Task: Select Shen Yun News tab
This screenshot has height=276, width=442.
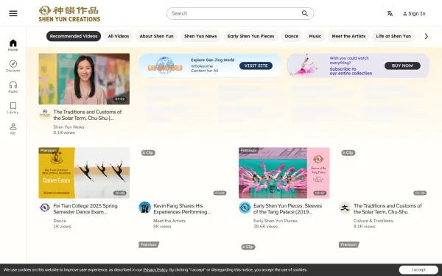Action: tap(200, 36)
